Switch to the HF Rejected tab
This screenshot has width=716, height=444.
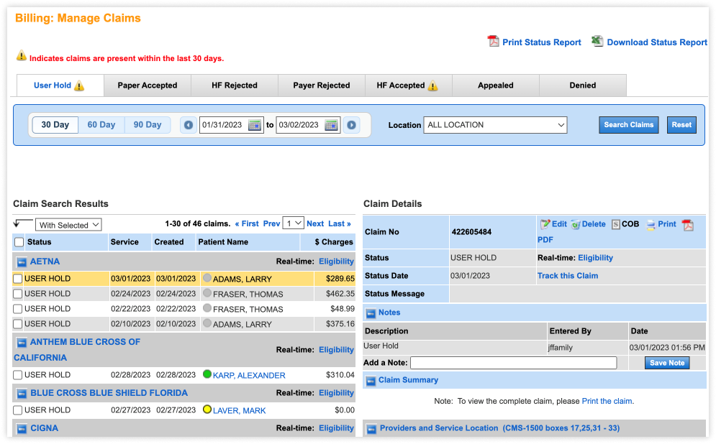point(235,85)
